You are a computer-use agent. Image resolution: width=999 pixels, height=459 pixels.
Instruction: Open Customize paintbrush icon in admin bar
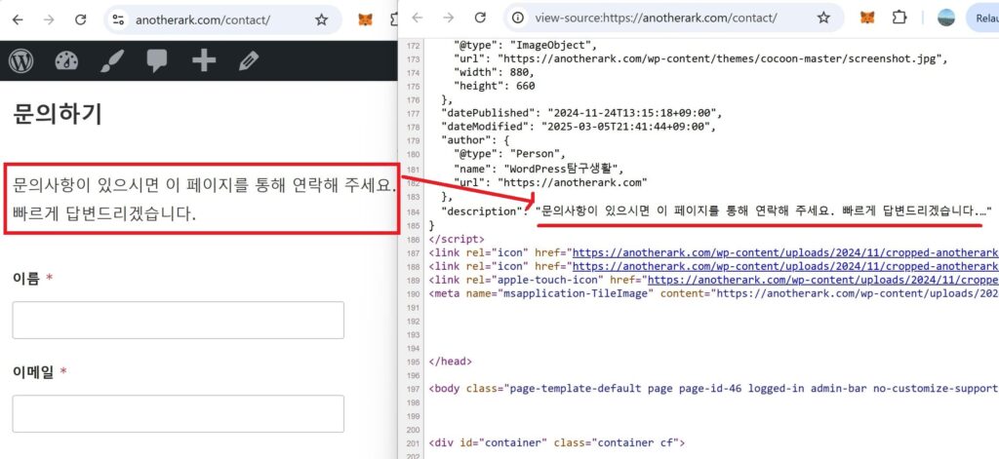click(x=112, y=61)
